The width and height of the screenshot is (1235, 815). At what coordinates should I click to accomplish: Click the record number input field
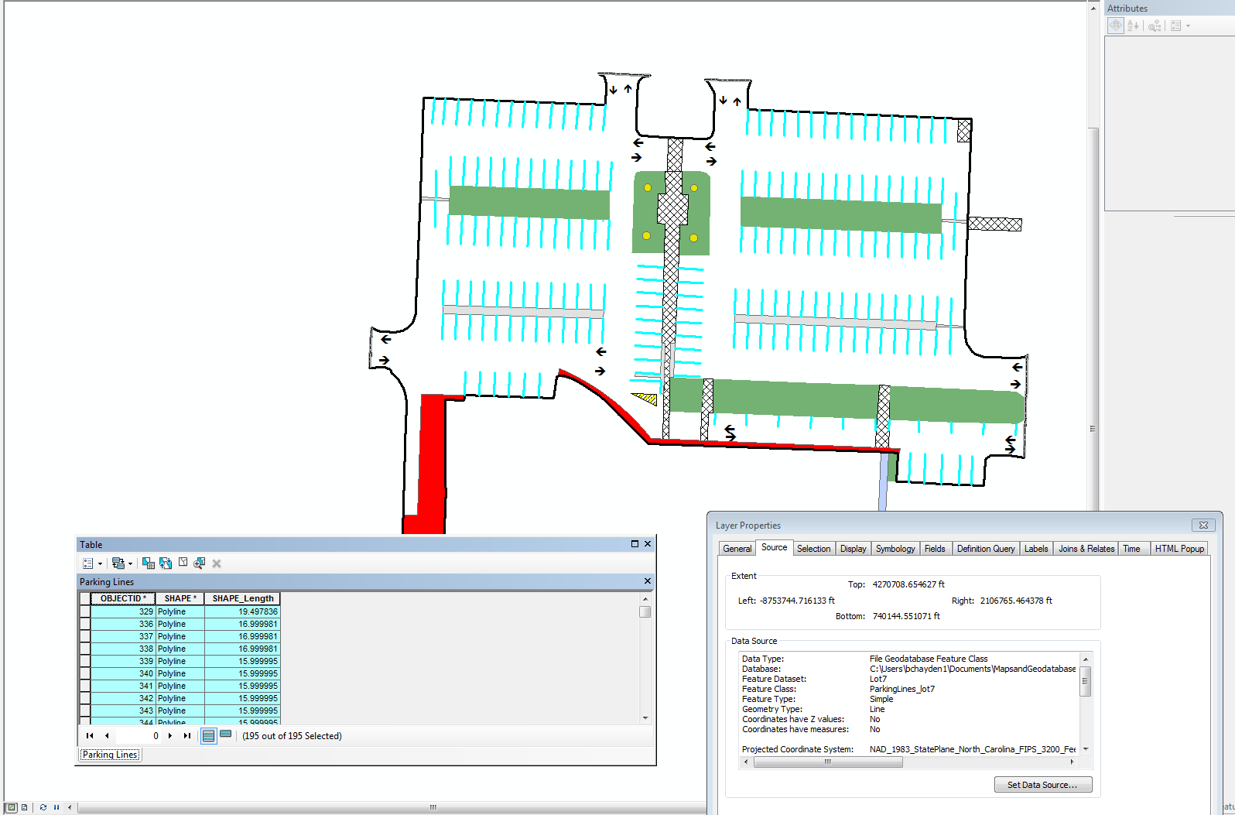click(x=139, y=736)
